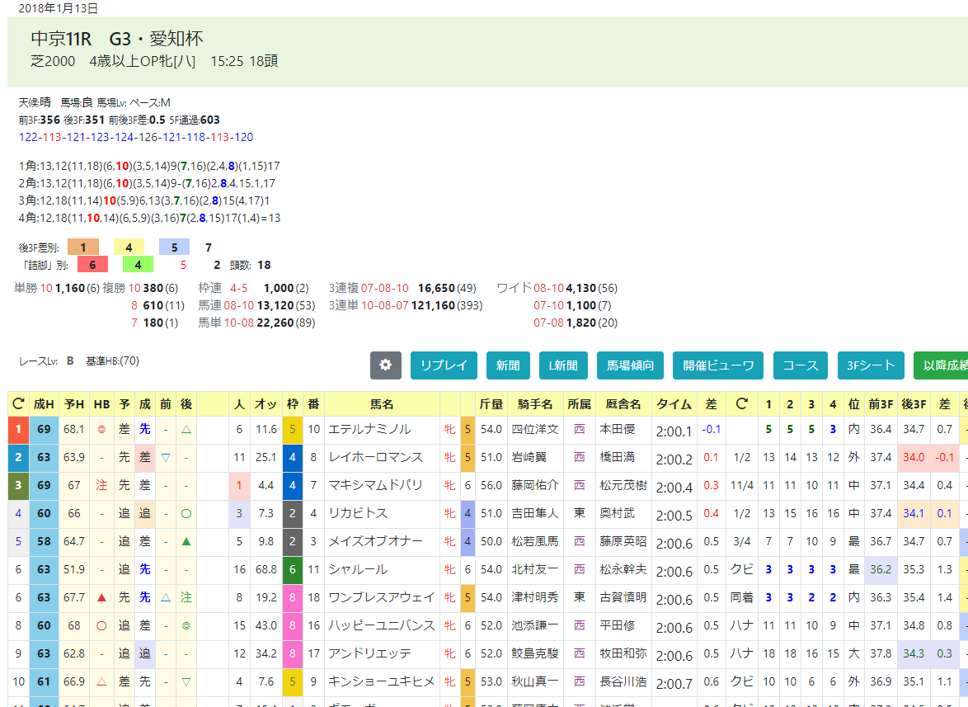Click orange 後3F差別 swatch labeled 1
Viewport: 968px width, 707px height.
tap(82, 247)
